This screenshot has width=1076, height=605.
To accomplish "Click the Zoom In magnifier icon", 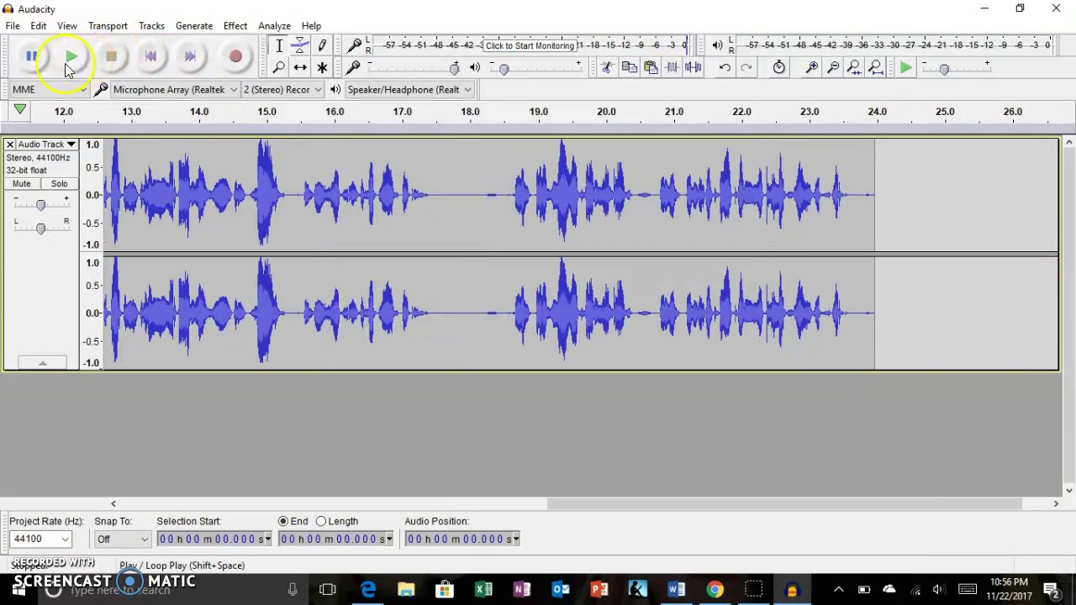I will point(812,67).
